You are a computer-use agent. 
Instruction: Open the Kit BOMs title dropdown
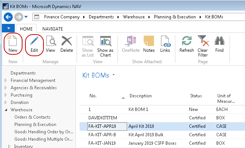pos(114,75)
